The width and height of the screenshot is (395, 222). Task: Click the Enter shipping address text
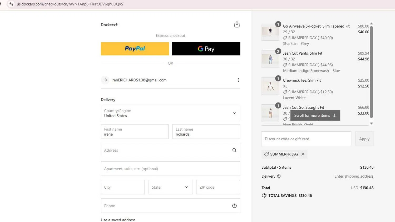pos(354,176)
